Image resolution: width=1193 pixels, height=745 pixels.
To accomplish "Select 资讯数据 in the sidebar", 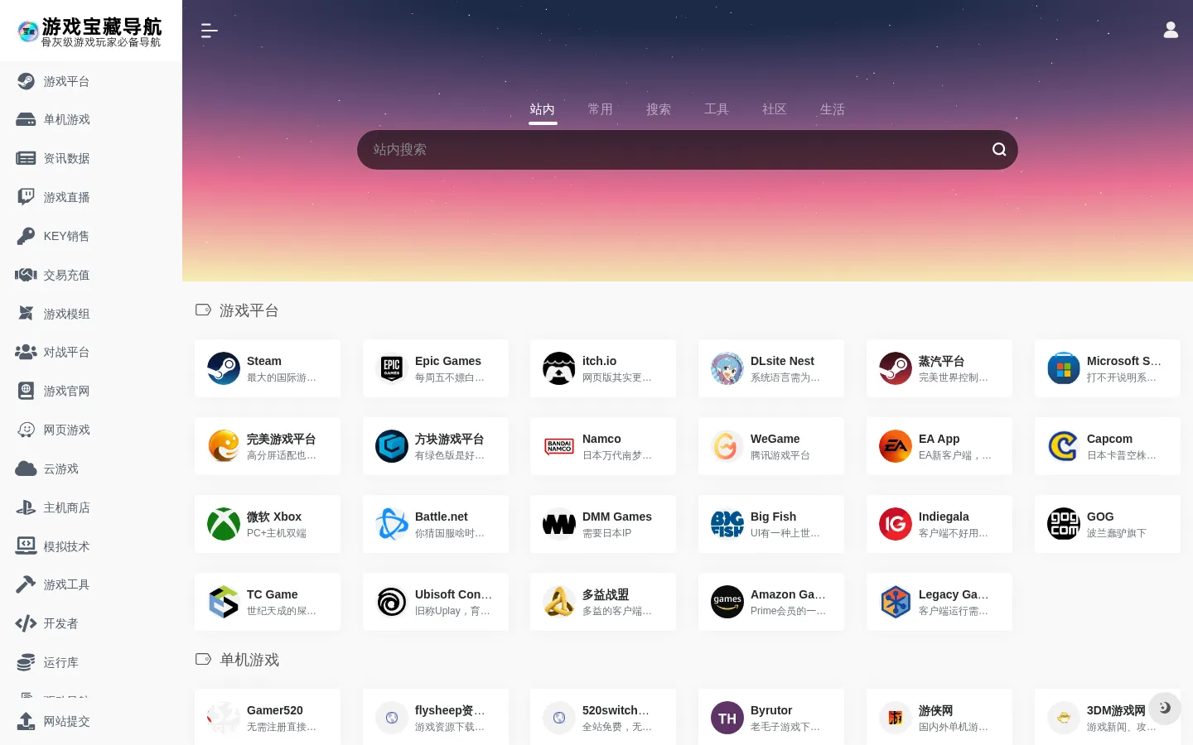I will [91, 159].
